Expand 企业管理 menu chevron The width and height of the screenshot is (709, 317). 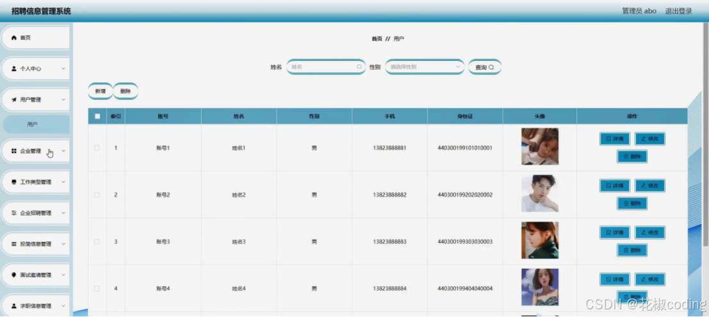tap(63, 151)
